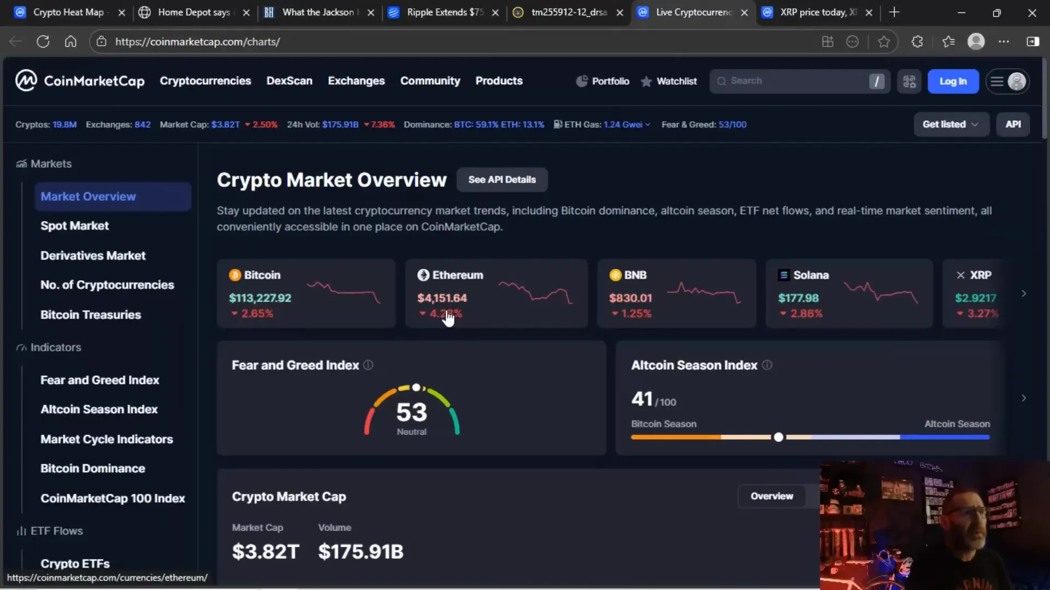The width and height of the screenshot is (1050, 590).
Task: Open the Bitcoin price card
Action: pyautogui.click(x=306, y=293)
